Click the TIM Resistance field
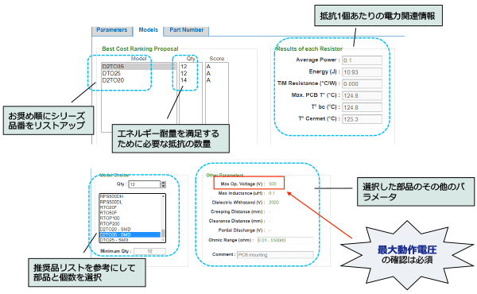The width and height of the screenshot is (477, 294). (x=362, y=83)
